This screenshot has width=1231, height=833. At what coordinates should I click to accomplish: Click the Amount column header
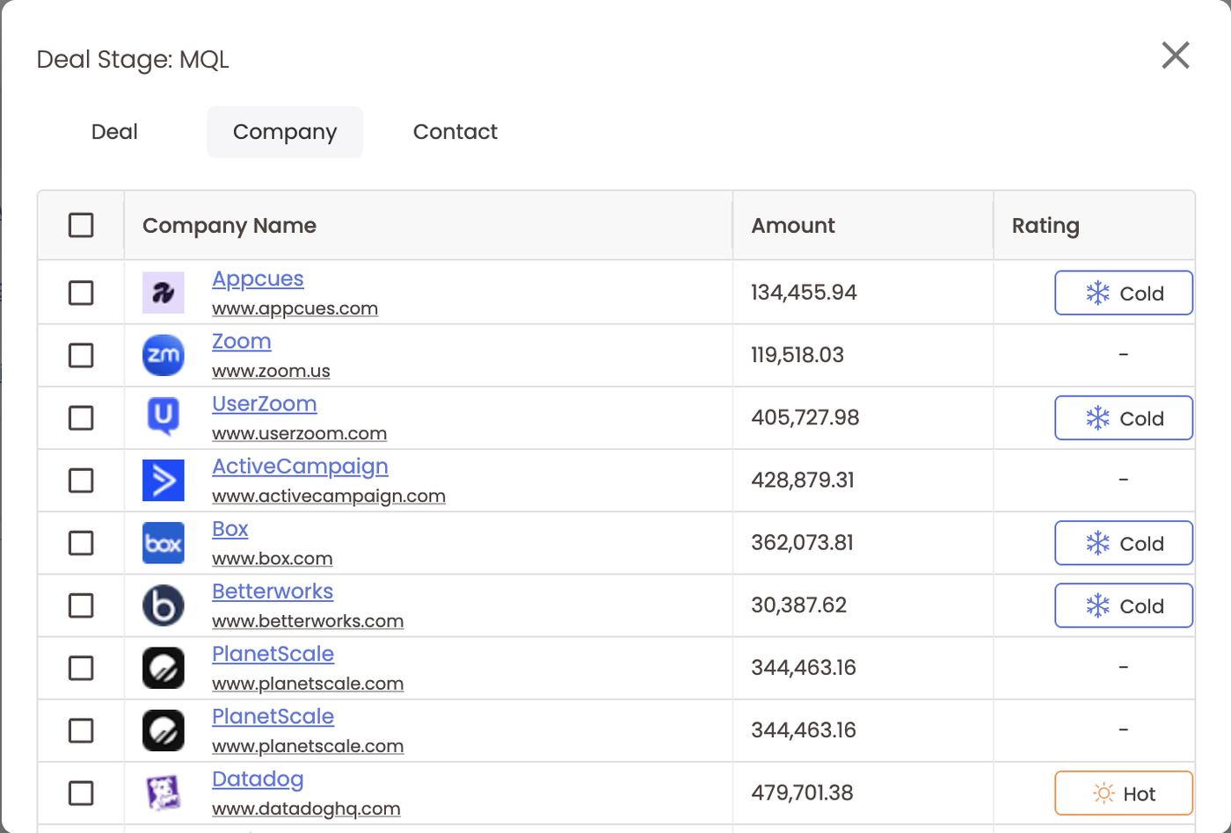pyautogui.click(x=863, y=225)
